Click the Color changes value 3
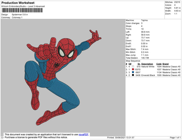 click(x=142, y=23)
